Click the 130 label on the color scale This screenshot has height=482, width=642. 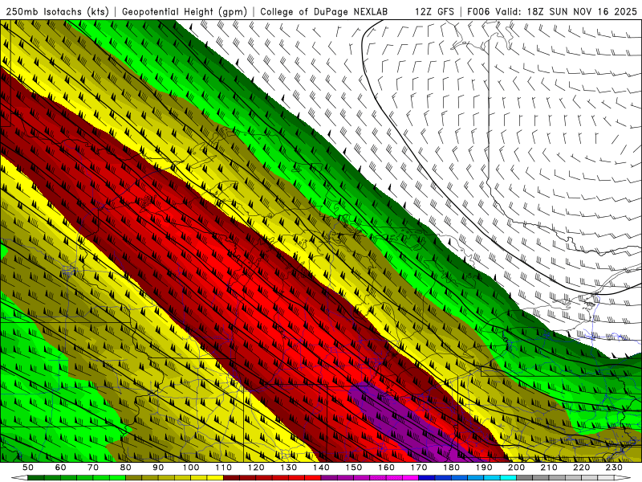click(x=288, y=468)
